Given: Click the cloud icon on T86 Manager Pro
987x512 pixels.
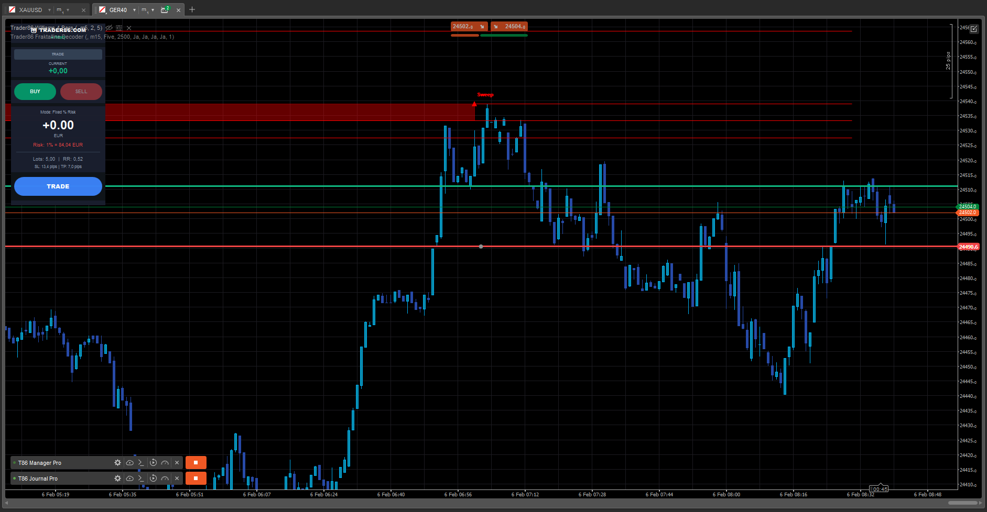Looking at the screenshot, I should click(x=129, y=462).
